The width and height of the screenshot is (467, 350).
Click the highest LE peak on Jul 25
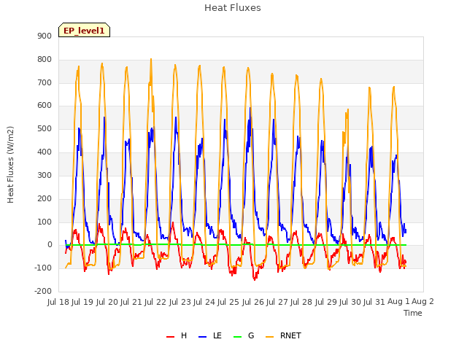coord(250,108)
